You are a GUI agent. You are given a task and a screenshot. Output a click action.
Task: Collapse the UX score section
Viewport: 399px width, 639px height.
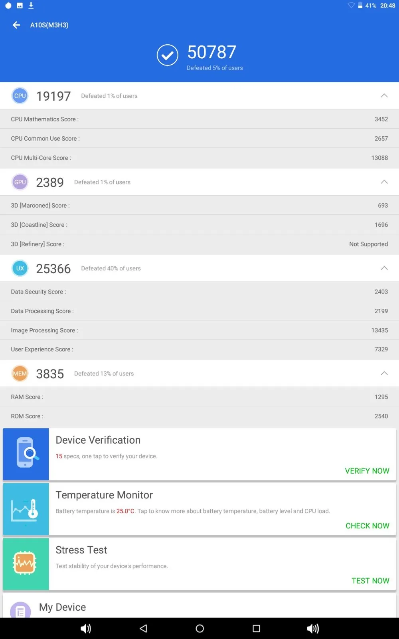pyautogui.click(x=384, y=268)
